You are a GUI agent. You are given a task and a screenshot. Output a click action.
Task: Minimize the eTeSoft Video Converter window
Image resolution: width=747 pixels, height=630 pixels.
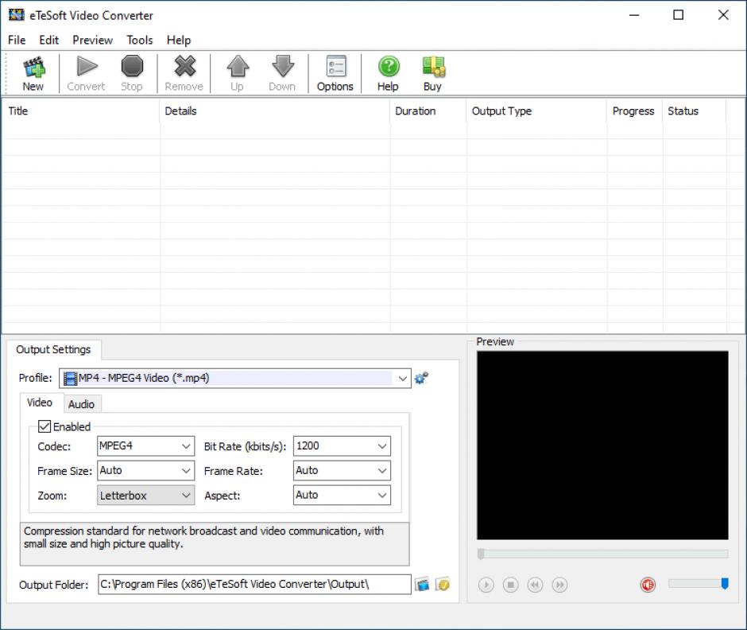(634, 15)
